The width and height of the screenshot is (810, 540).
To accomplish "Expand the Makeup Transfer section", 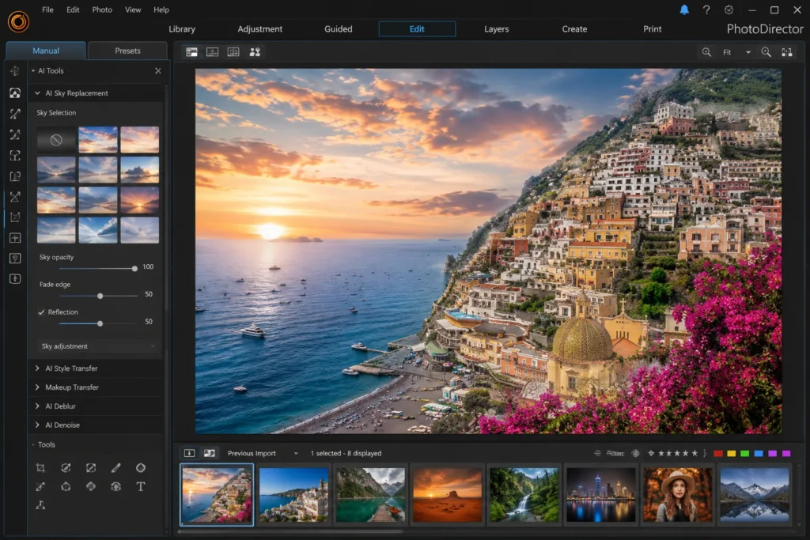I will click(x=37, y=387).
